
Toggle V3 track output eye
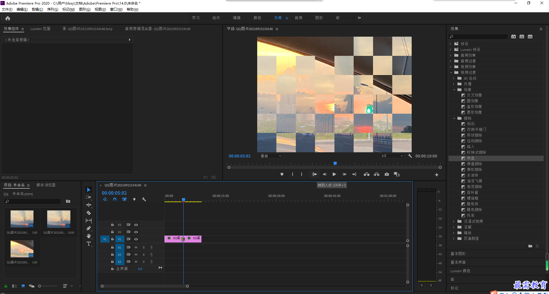point(136,225)
